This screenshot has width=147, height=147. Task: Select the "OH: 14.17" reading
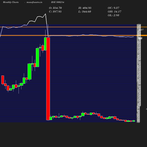tap(115, 11)
